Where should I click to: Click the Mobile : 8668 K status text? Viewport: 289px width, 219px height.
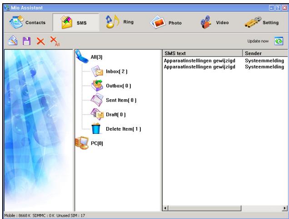click(x=17, y=215)
